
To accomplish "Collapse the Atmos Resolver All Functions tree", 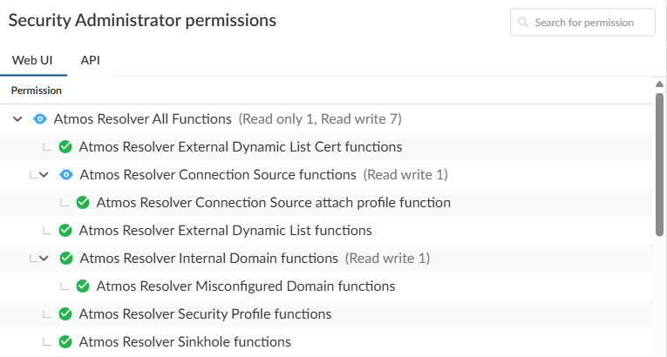I will click(17, 119).
